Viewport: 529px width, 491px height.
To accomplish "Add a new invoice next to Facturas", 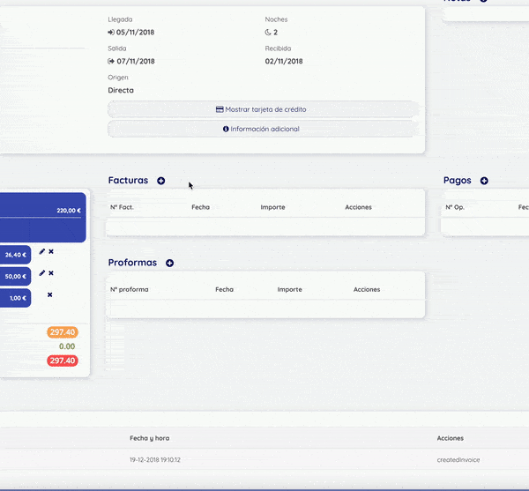I will pos(161,181).
